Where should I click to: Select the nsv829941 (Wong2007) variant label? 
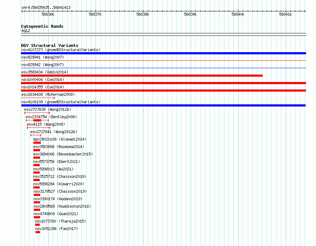pos(43,57)
